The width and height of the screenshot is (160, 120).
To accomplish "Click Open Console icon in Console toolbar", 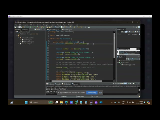I will 134,83.
